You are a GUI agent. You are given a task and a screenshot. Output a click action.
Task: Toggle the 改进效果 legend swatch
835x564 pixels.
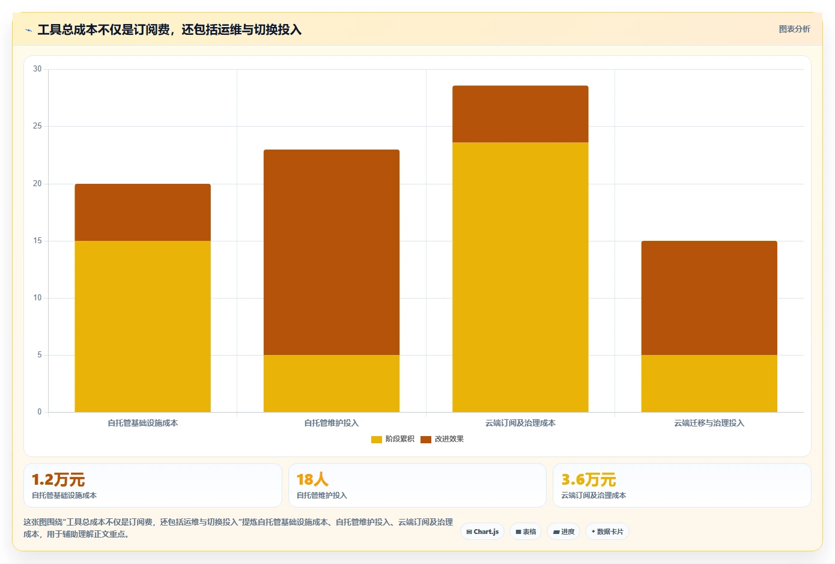click(426, 440)
